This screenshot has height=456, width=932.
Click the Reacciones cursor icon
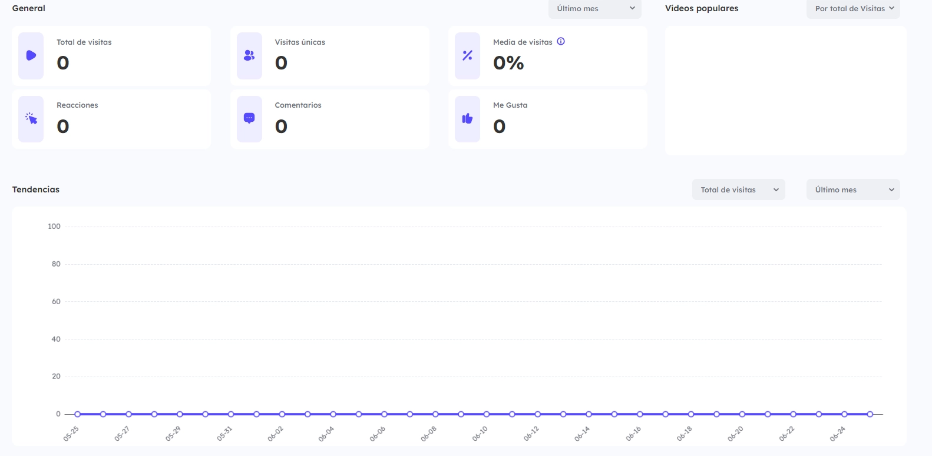click(31, 119)
